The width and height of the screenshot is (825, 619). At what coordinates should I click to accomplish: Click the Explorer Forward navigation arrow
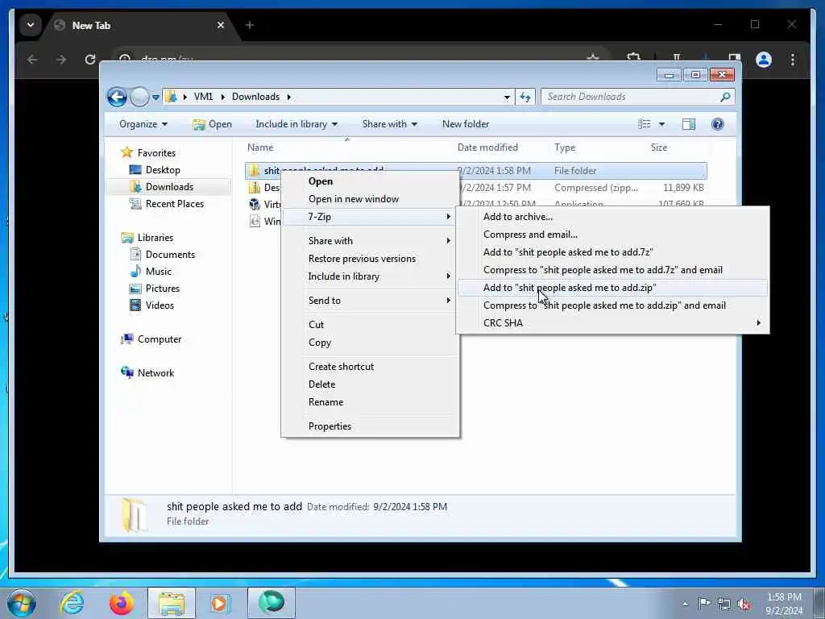tap(139, 97)
